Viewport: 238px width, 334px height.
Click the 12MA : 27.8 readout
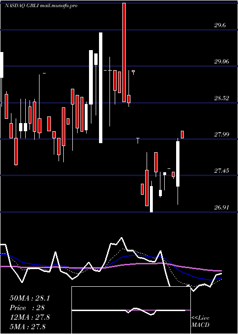tap(30, 317)
